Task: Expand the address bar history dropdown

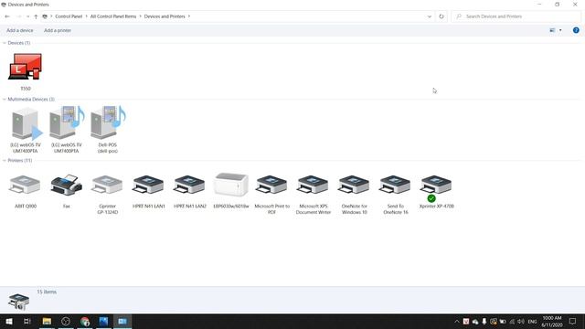Action: 430,16
